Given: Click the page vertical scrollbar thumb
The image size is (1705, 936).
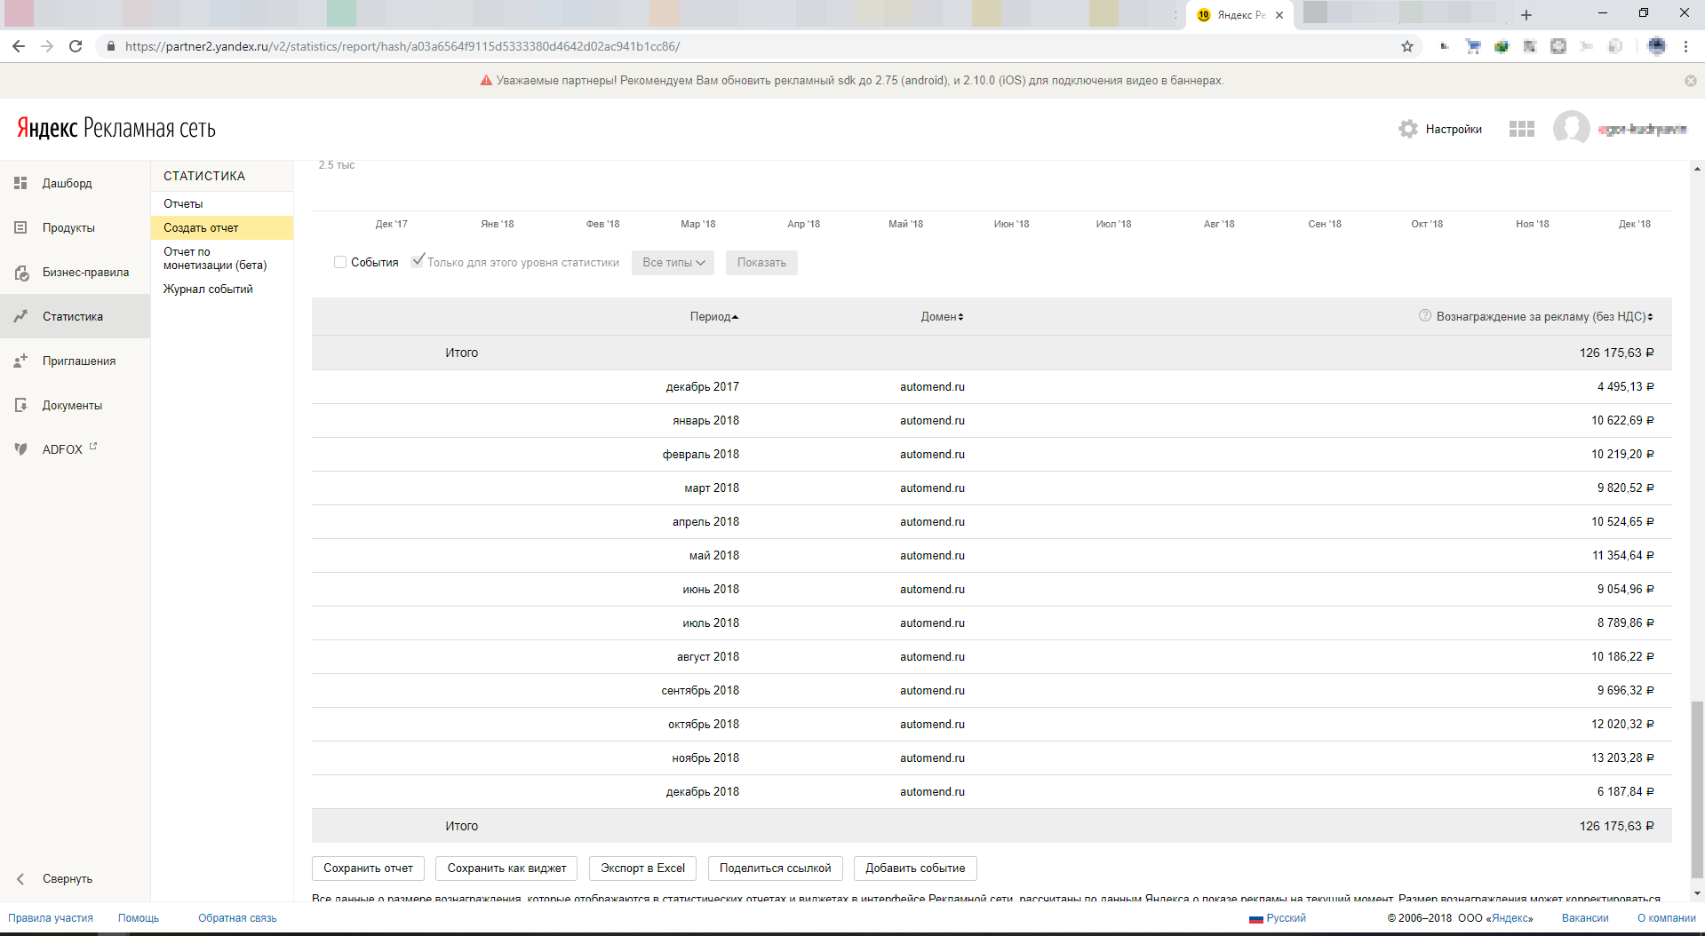Looking at the screenshot, I should pyautogui.click(x=1697, y=789).
